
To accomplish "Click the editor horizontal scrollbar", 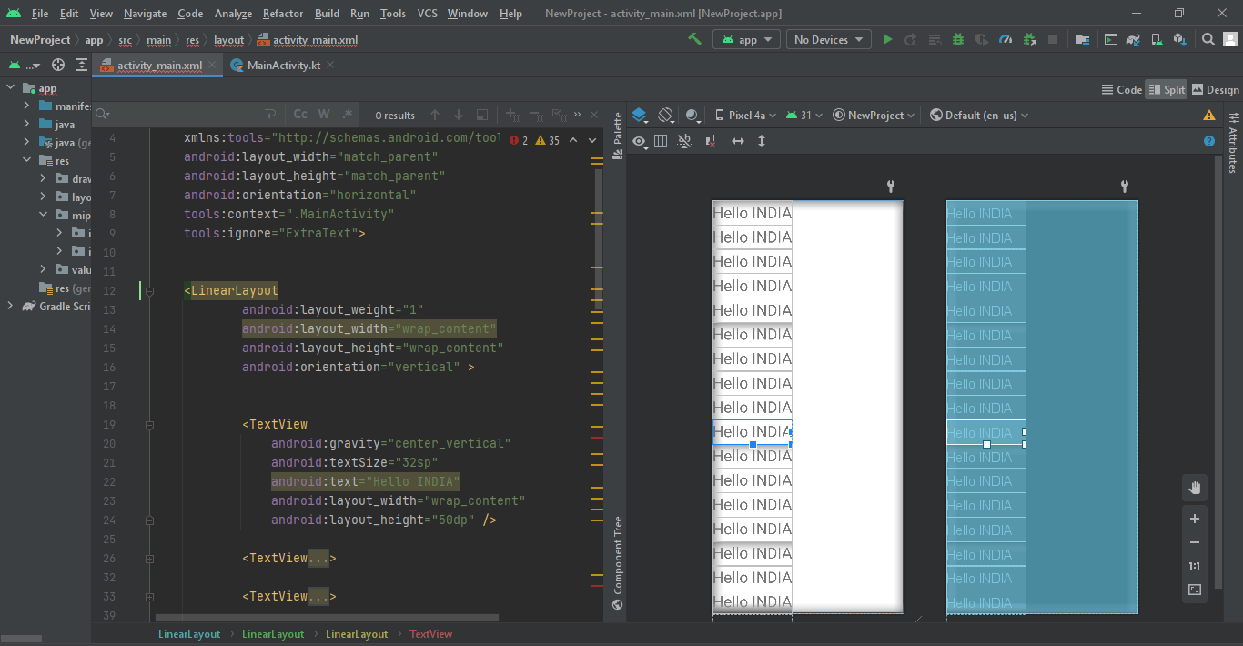I will click(328, 618).
